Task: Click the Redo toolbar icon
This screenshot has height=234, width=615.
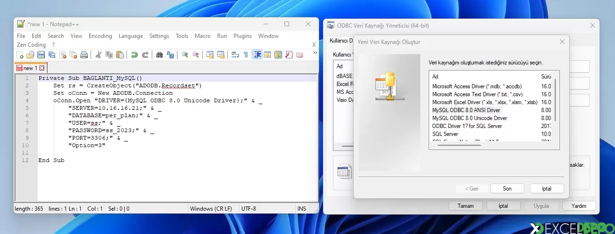Action: click(x=145, y=55)
